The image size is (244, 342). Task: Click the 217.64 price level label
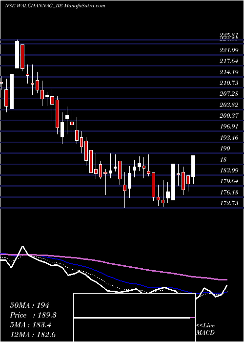coord(229,61)
